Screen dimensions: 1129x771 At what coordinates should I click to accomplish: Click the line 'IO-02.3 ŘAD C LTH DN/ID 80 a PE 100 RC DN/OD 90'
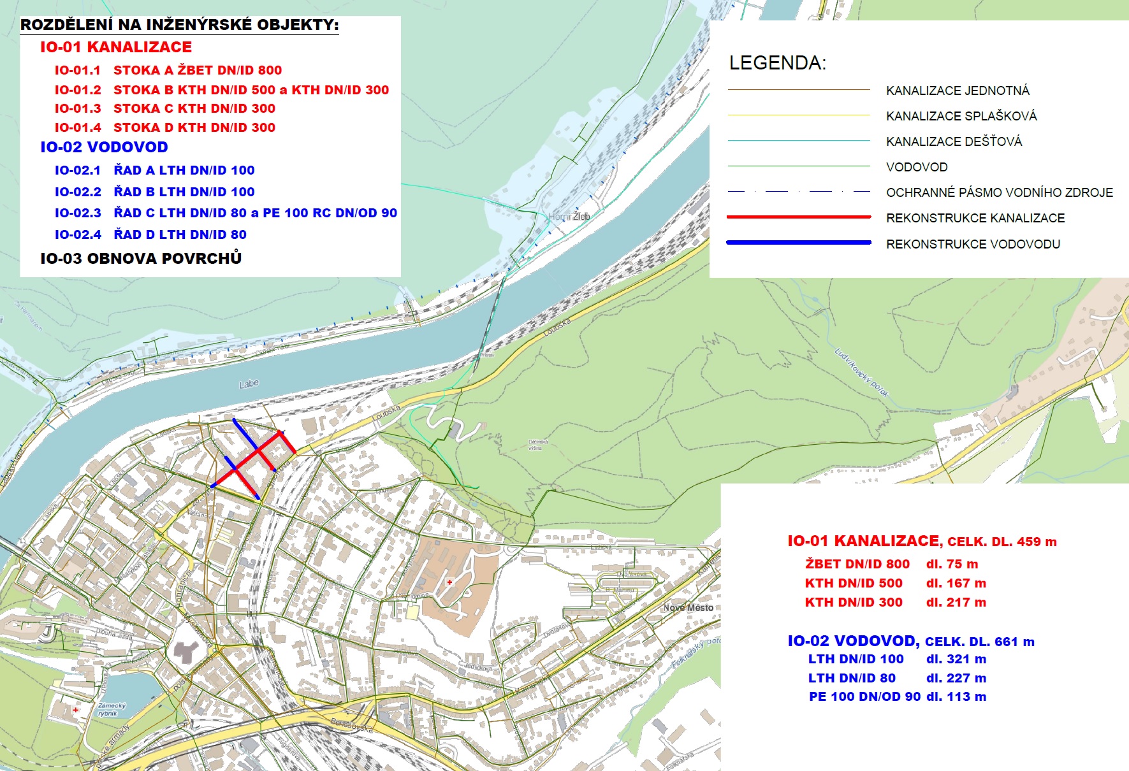226,213
